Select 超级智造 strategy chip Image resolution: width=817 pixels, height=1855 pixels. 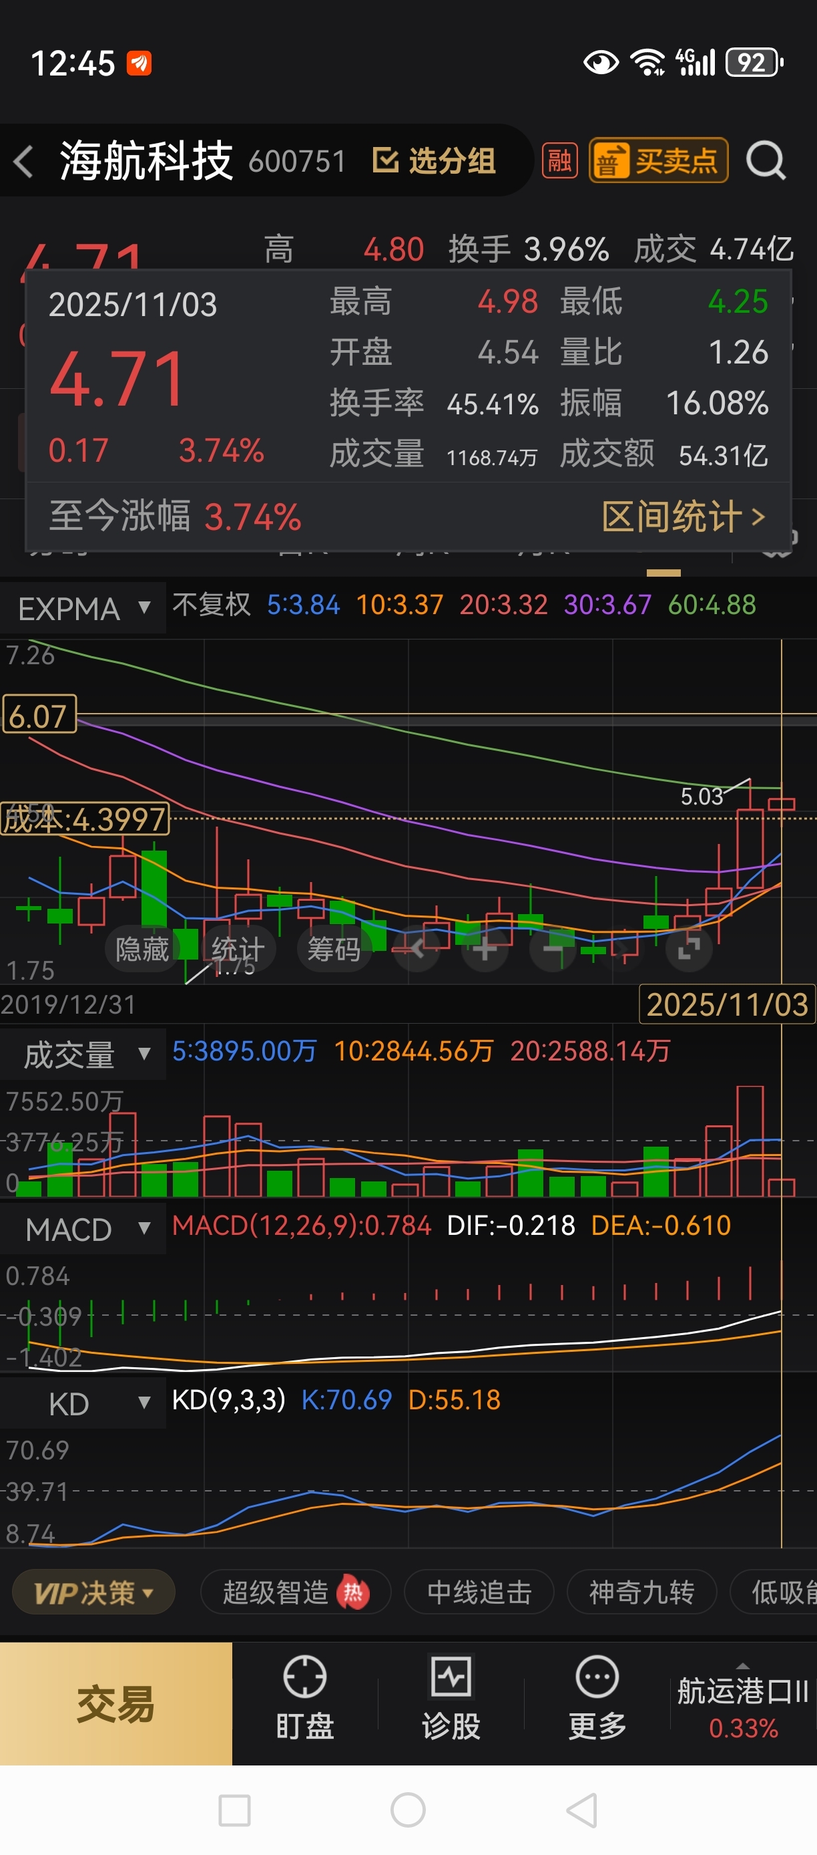point(296,1592)
